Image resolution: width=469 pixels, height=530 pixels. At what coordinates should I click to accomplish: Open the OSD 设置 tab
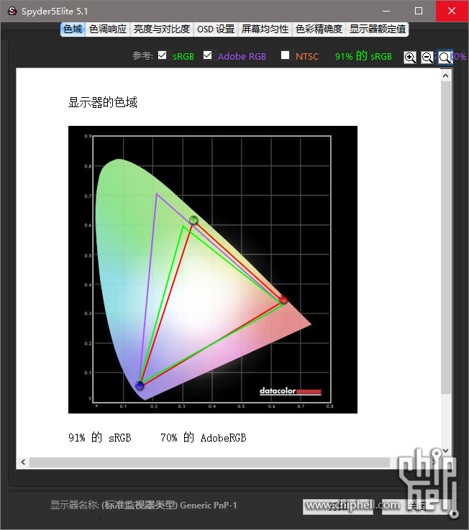tap(216, 29)
